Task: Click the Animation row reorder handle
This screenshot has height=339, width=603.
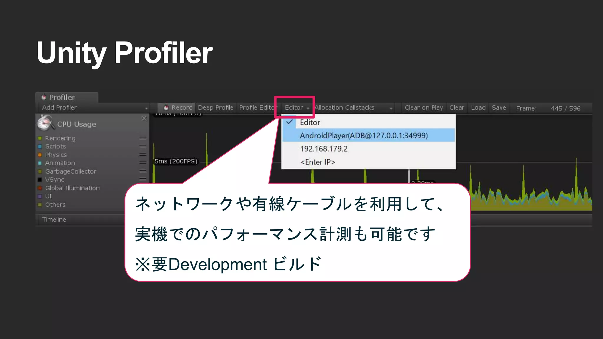Action: coord(143,163)
